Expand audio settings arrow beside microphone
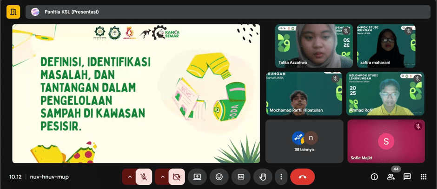The image size is (437, 189). click(x=130, y=176)
